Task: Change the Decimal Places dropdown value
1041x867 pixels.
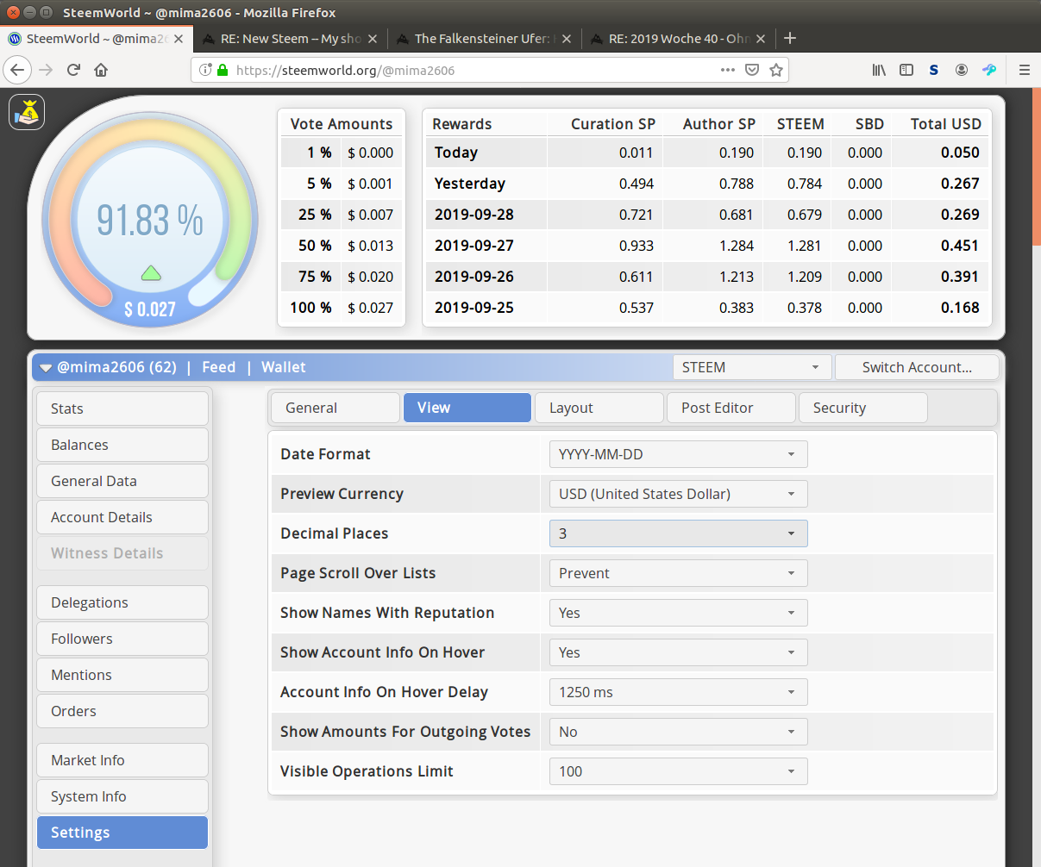Action: [678, 533]
